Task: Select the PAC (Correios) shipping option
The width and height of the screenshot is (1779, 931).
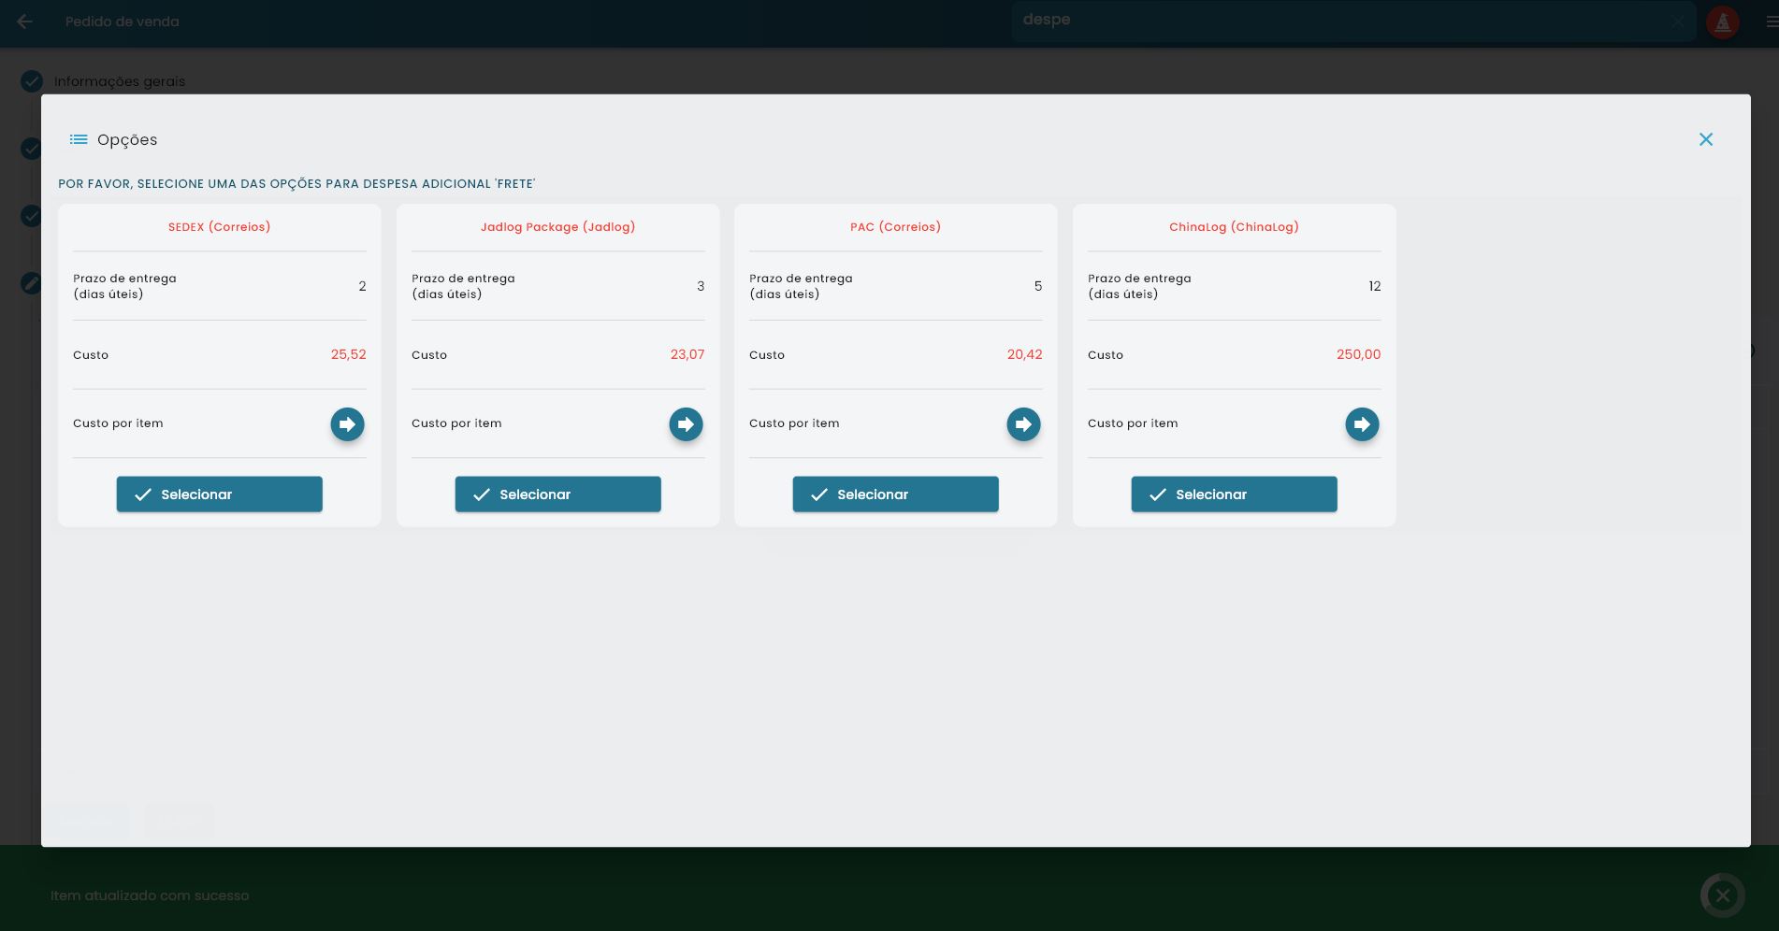Action: [895, 494]
